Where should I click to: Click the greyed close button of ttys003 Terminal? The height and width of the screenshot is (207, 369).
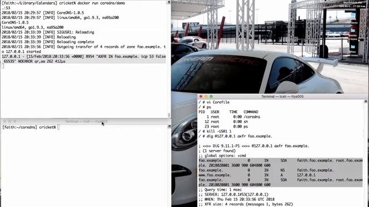pyautogui.click(x=5, y=121)
